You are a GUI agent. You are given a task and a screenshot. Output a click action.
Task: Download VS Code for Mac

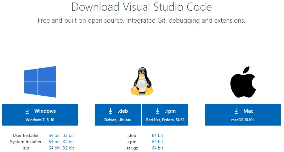[243, 115]
